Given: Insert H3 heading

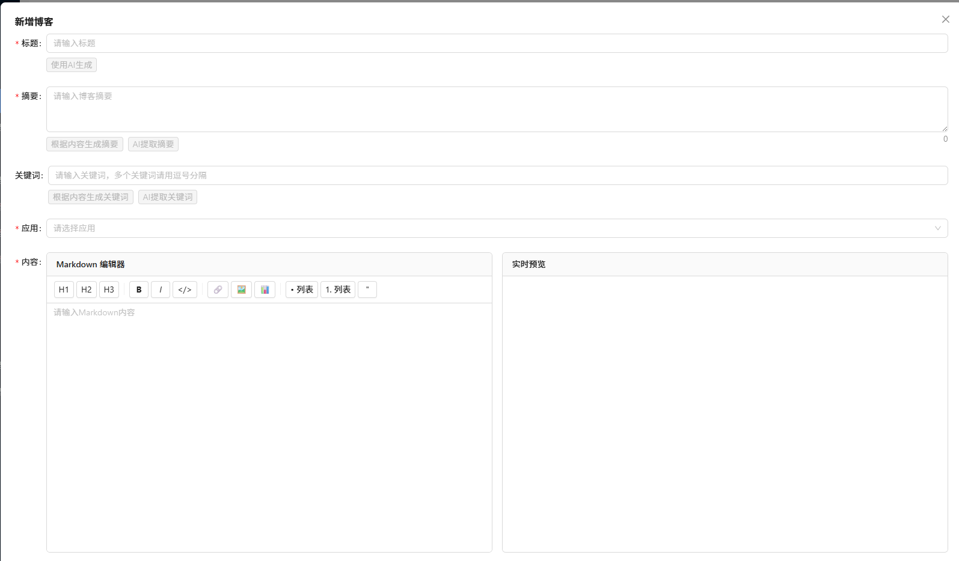Looking at the screenshot, I should click(x=109, y=290).
